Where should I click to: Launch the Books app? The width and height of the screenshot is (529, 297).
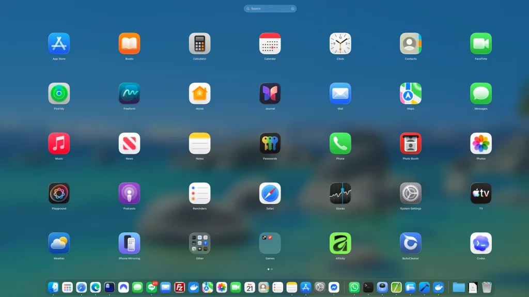coord(129,43)
